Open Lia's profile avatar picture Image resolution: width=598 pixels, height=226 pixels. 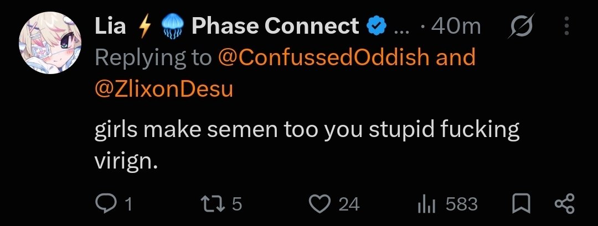point(50,42)
